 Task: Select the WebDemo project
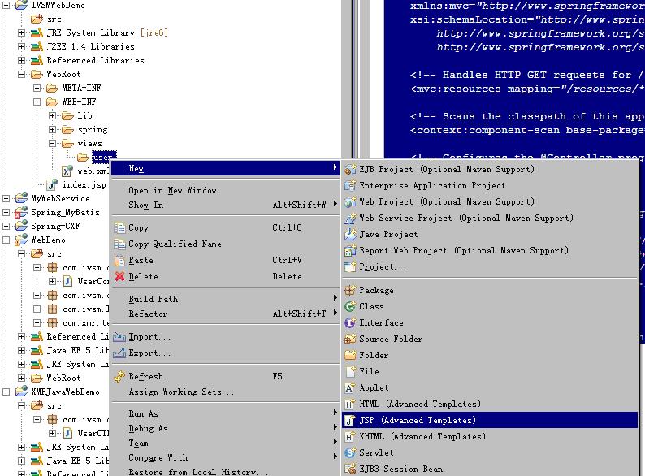[x=48, y=240]
